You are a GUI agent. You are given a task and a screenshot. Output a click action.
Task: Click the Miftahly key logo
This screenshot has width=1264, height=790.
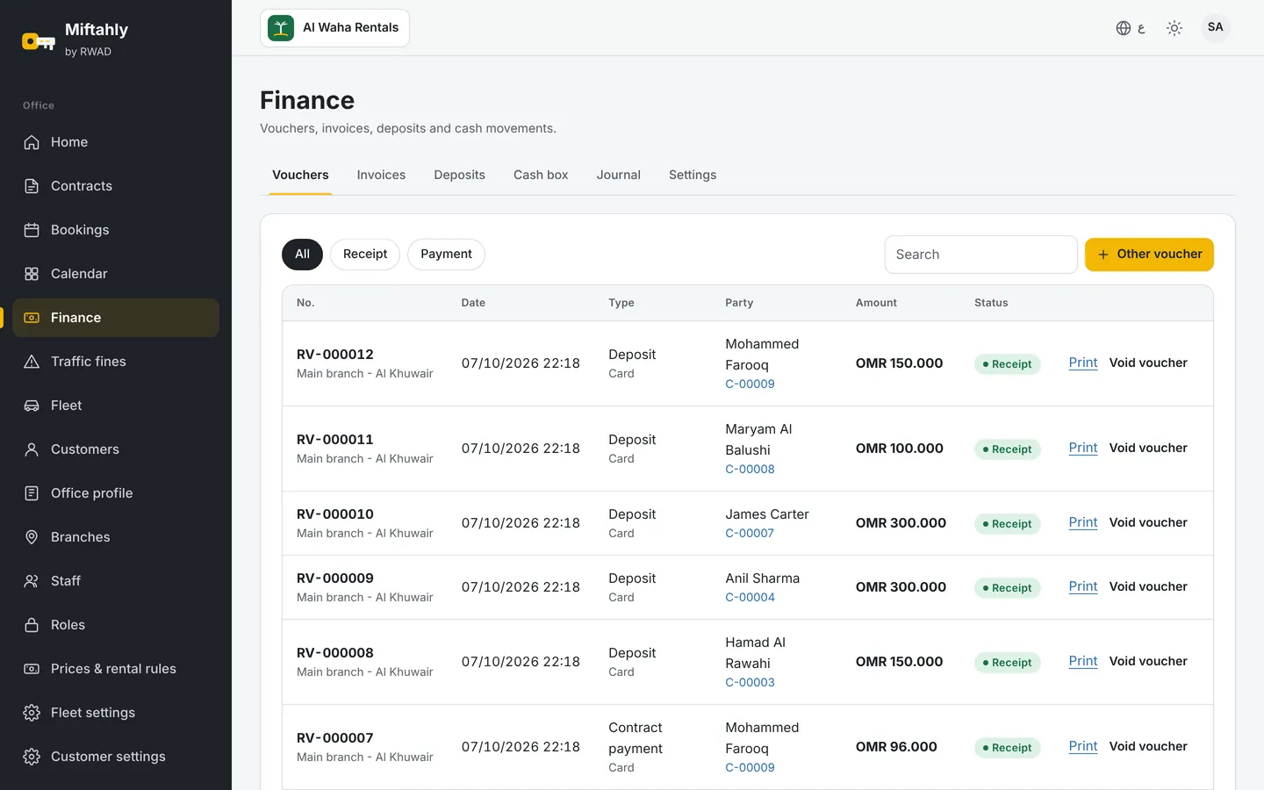click(39, 40)
